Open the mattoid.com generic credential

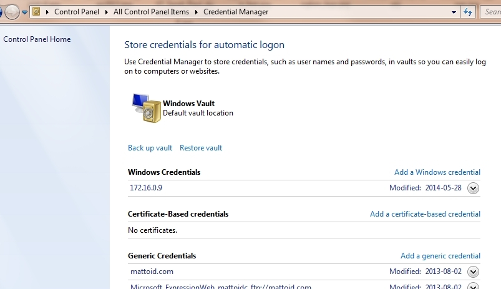point(152,272)
